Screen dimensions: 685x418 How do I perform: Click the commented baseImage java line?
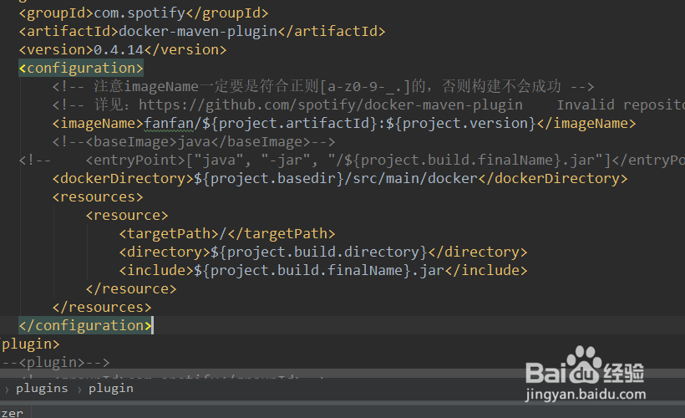[194, 141]
